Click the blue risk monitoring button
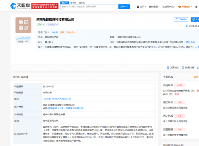Screen dimensions: 199x146 click(195, 19)
